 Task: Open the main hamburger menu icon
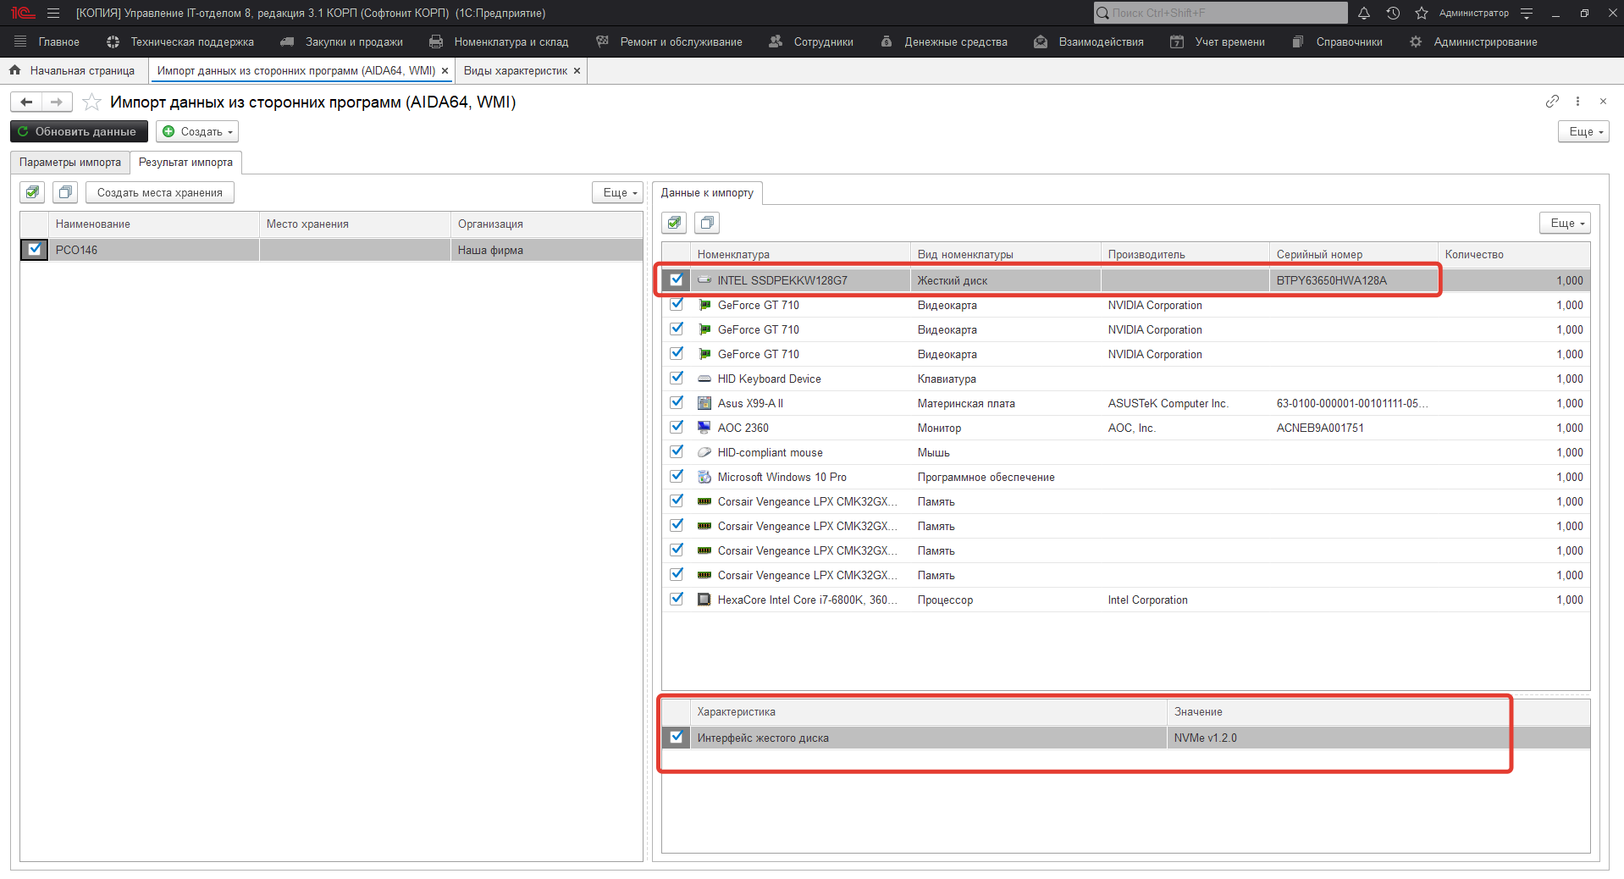pos(53,13)
